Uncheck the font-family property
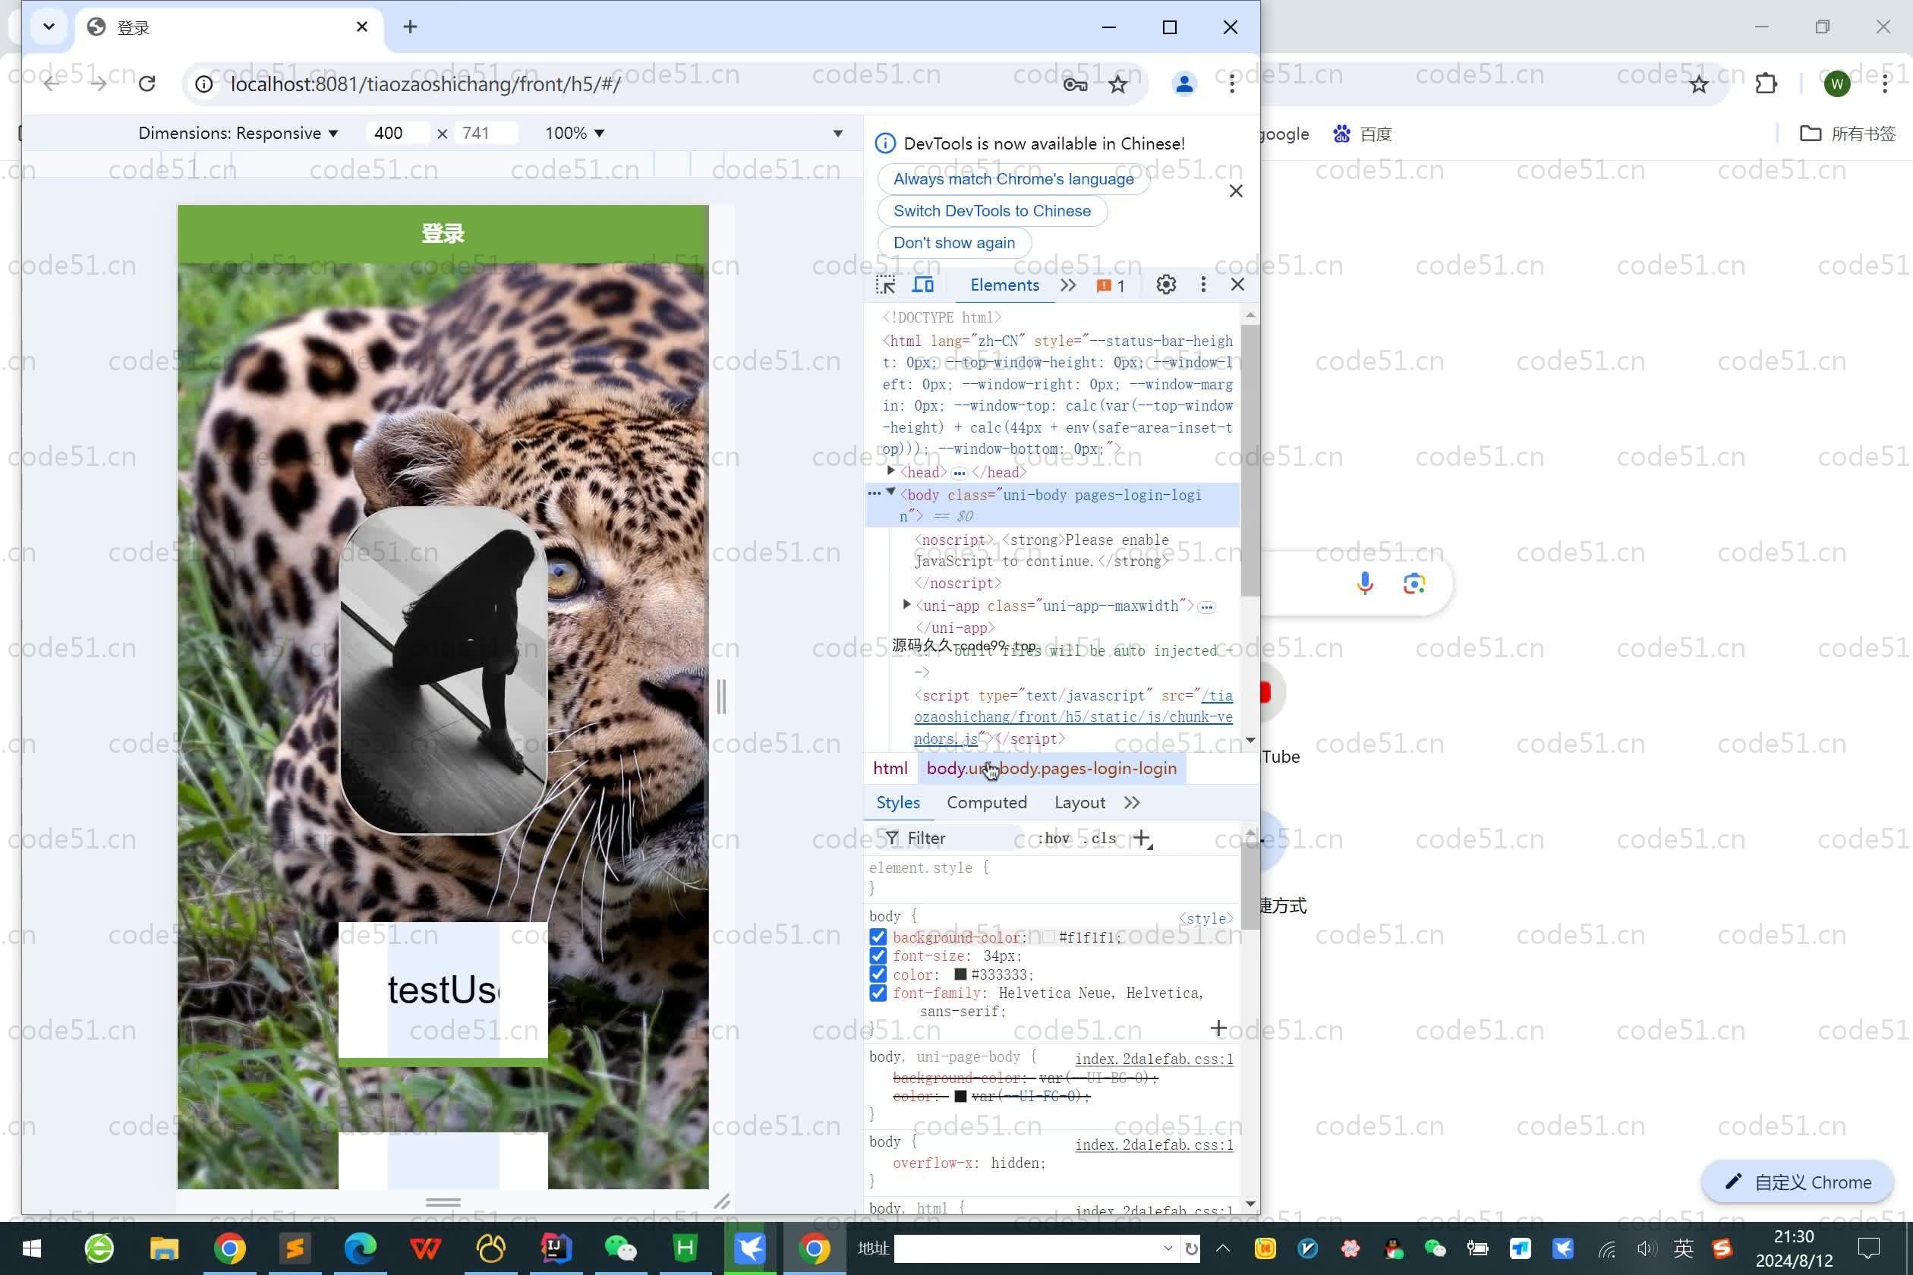 click(x=878, y=993)
